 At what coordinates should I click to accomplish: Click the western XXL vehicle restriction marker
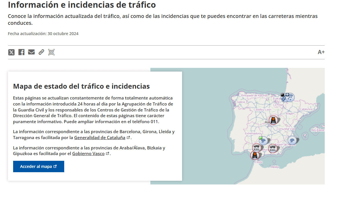coord(256,147)
